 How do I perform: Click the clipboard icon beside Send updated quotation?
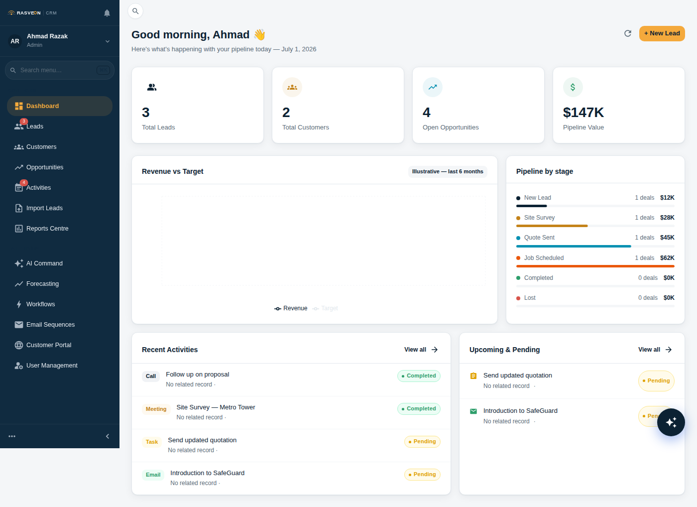(473, 376)
